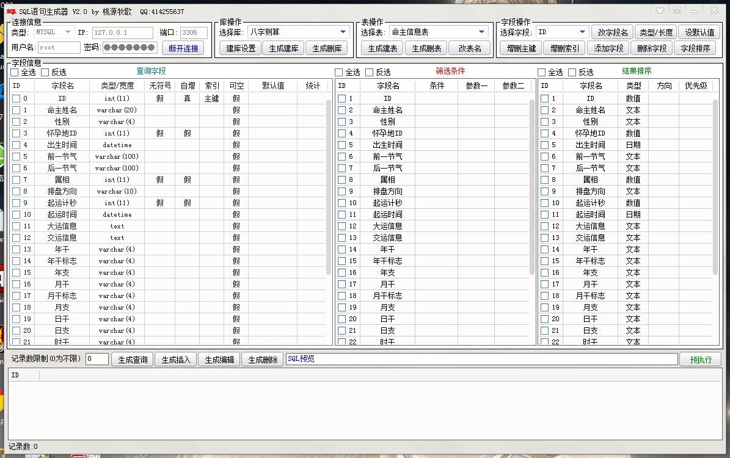
Task: Click the 增删主键 button
Action: 521,48
